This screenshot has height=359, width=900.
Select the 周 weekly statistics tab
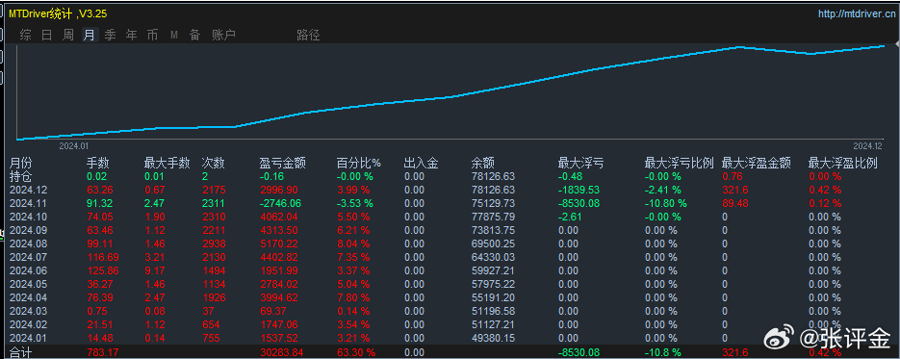[67, 35]
